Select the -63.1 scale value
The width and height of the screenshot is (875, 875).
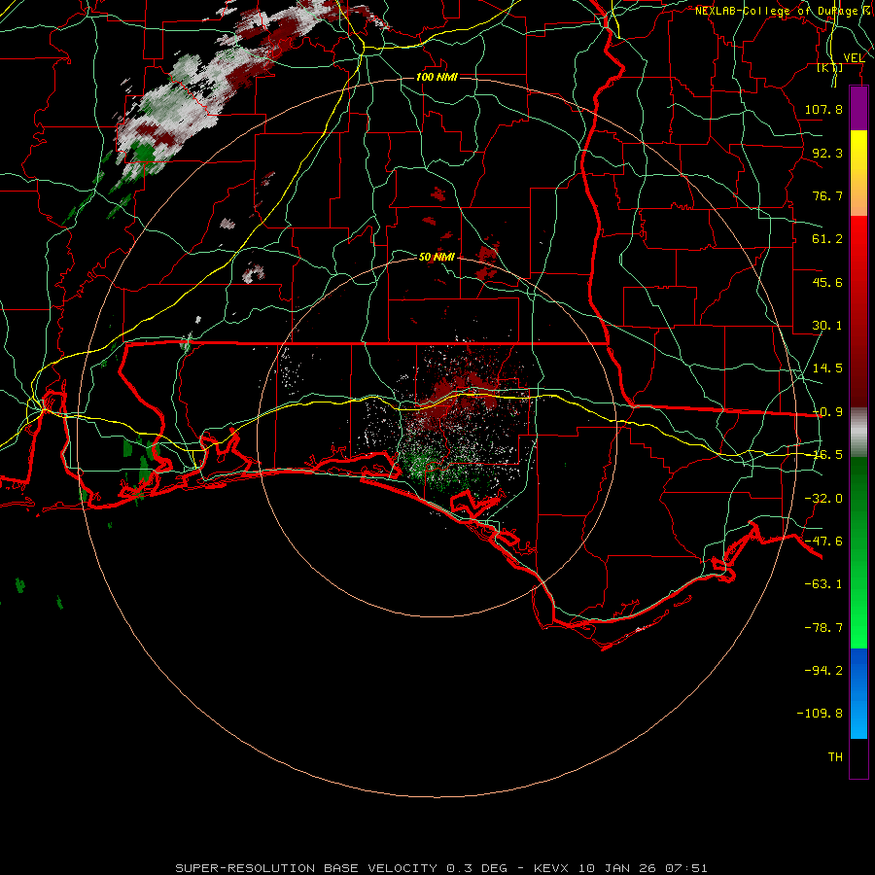[x=823, y=584]
